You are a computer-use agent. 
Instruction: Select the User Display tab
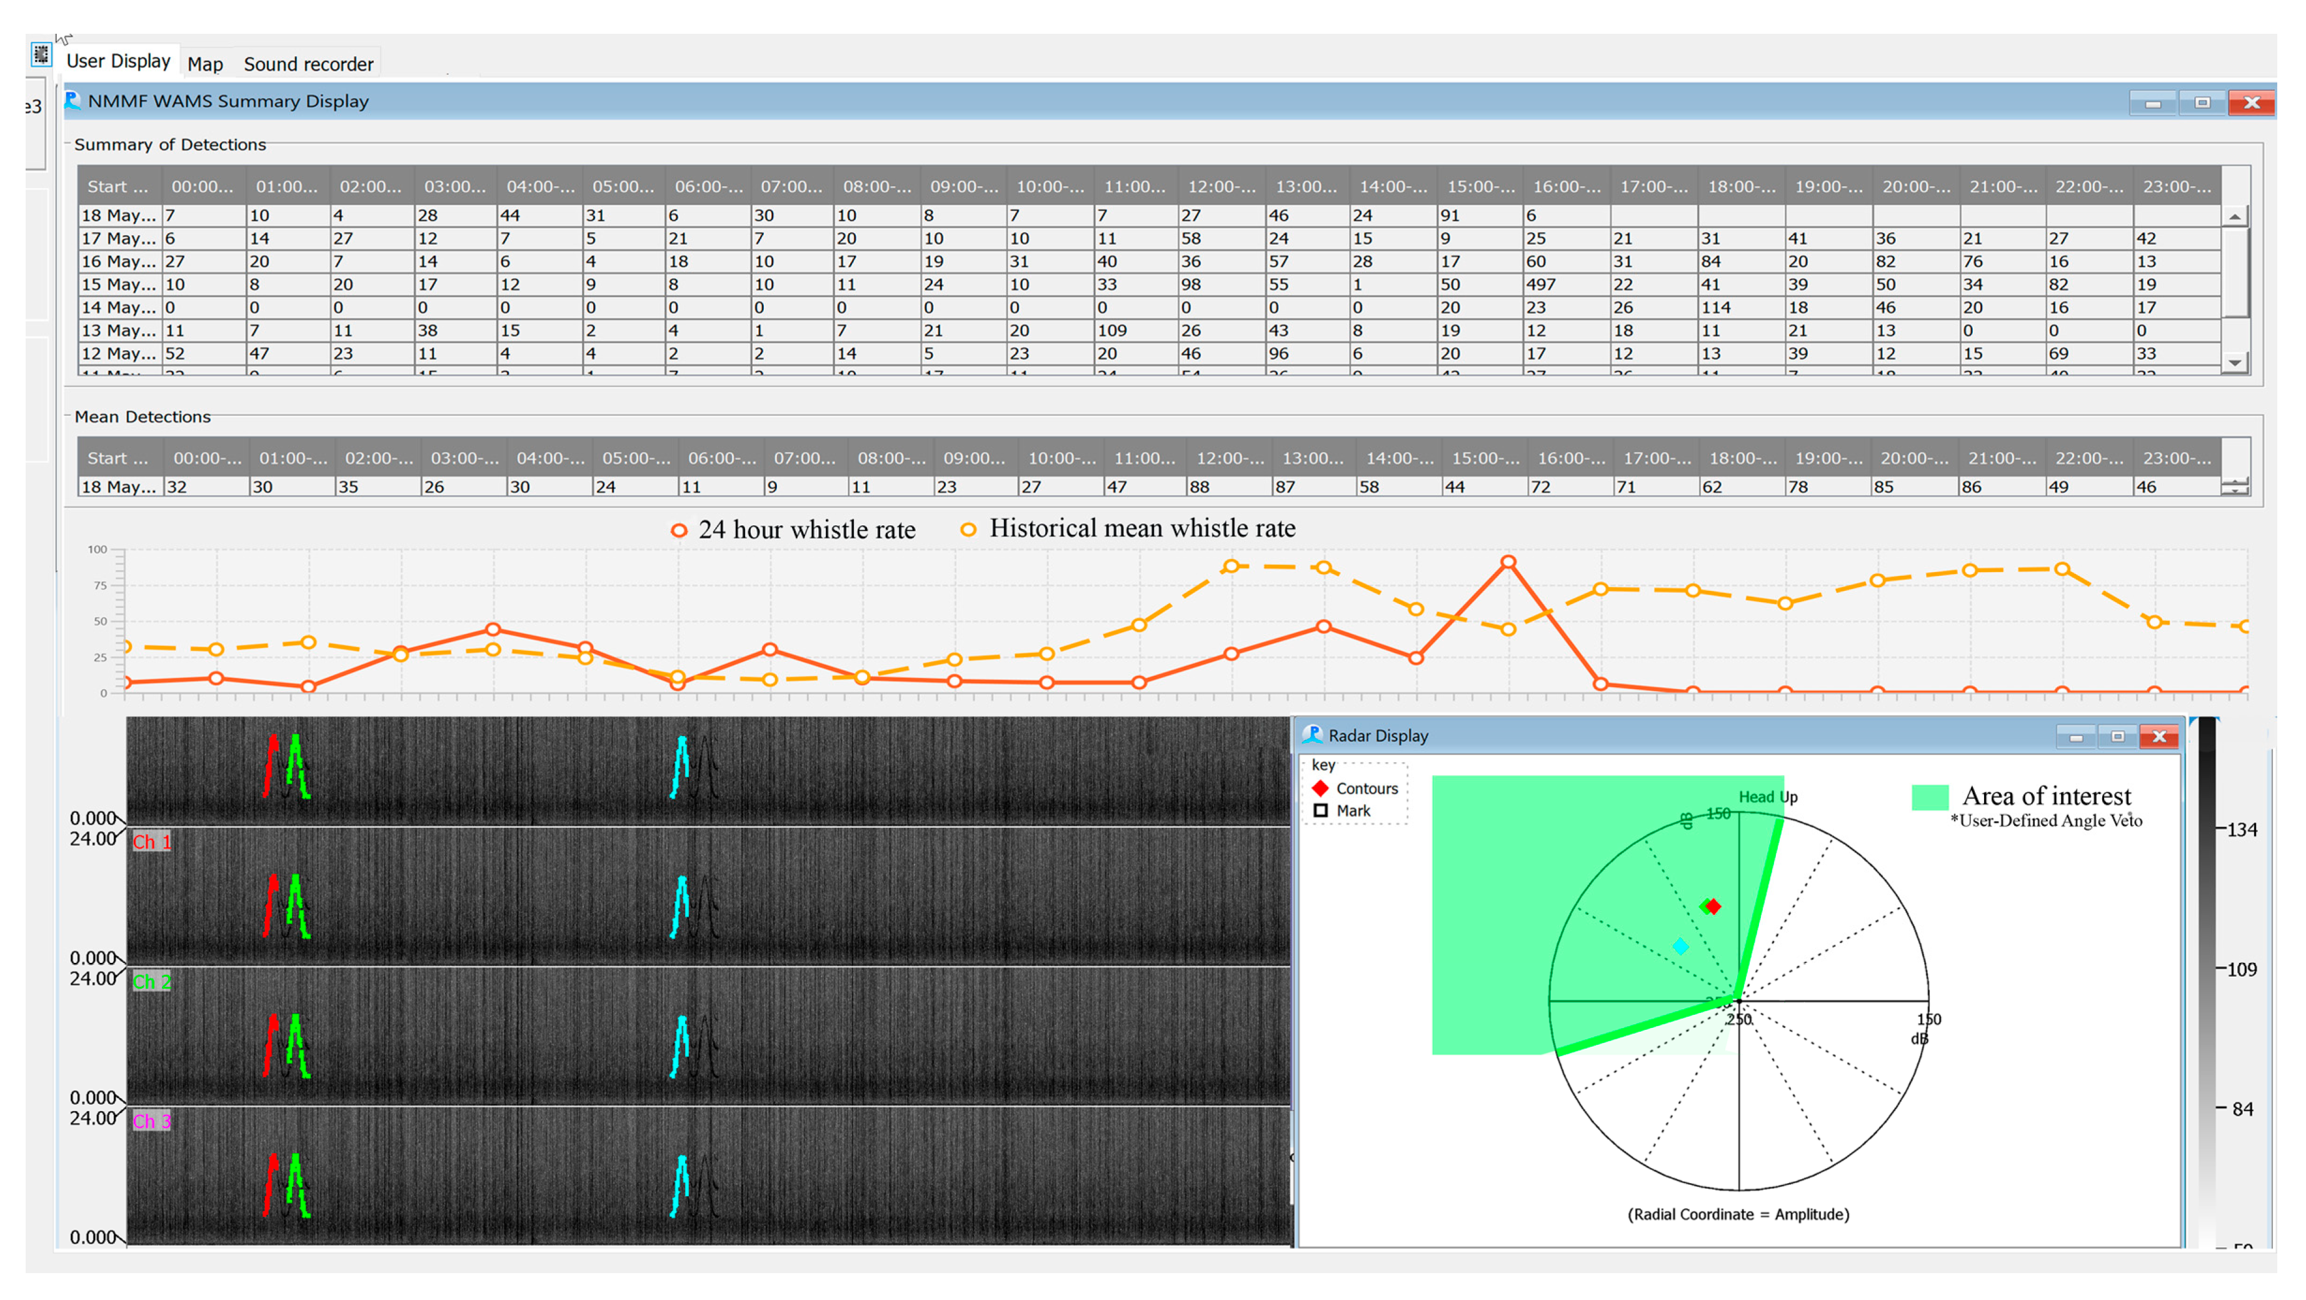(118, 62)
